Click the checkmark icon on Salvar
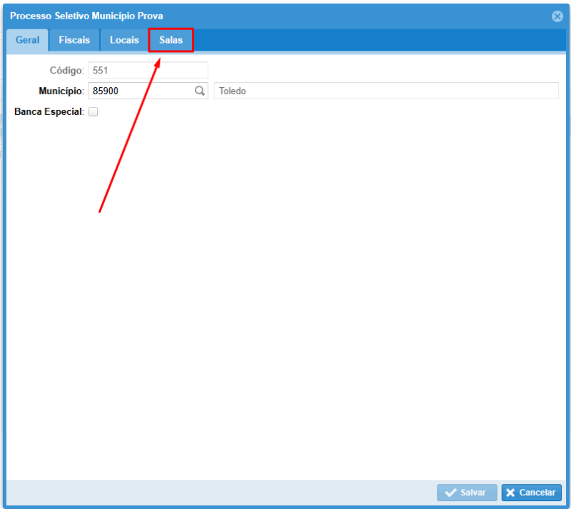This screenshot has width=571, height=509. point(450,493)
